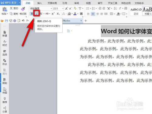This screenshot has width=152, height=114.
Task: Toggle Italic formatting
Action: coord(37,13)
